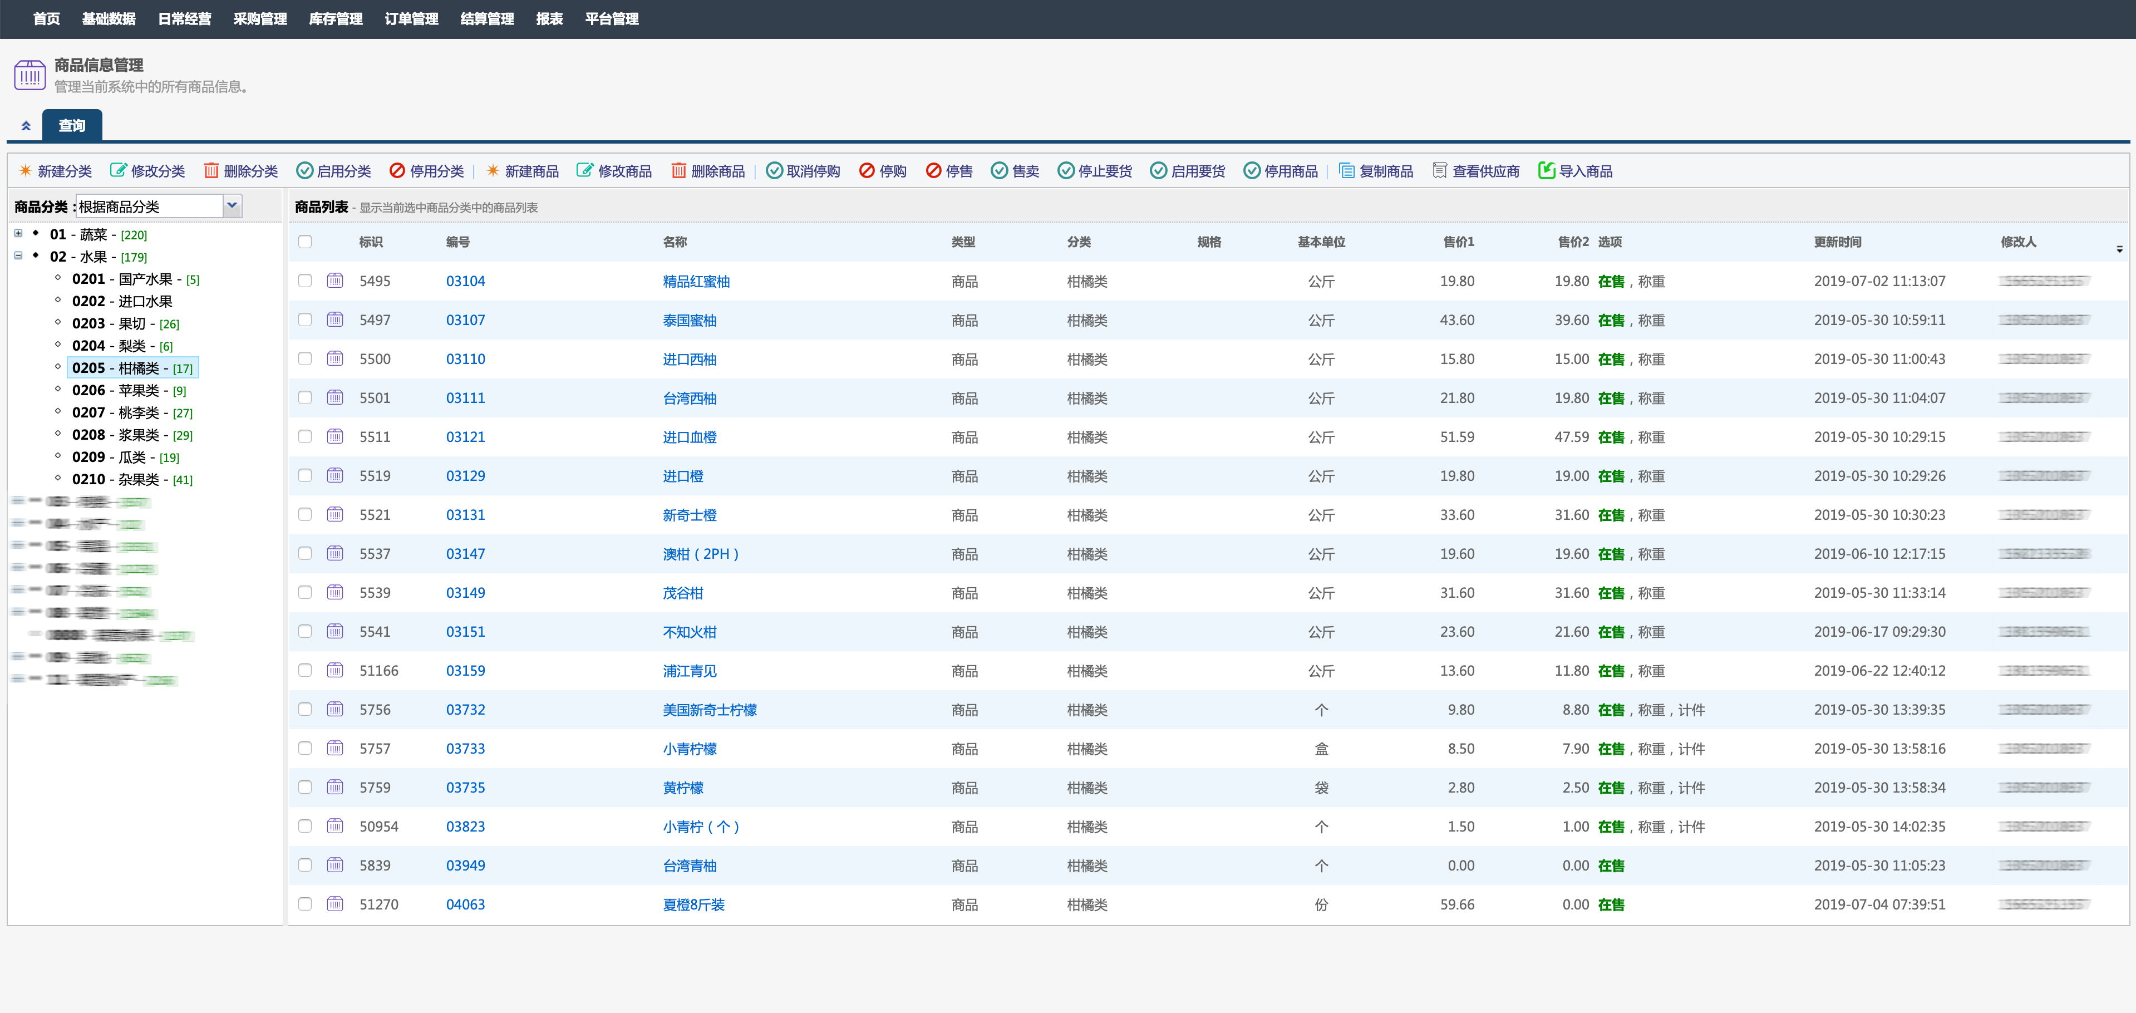Image resolution: width=2136 pixels, height=1013 pixels.
Task: Open the 库存管理 menu
Action: [336, 18]
